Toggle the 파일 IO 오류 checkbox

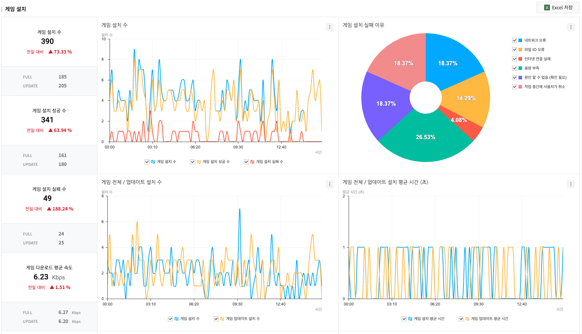514,50
